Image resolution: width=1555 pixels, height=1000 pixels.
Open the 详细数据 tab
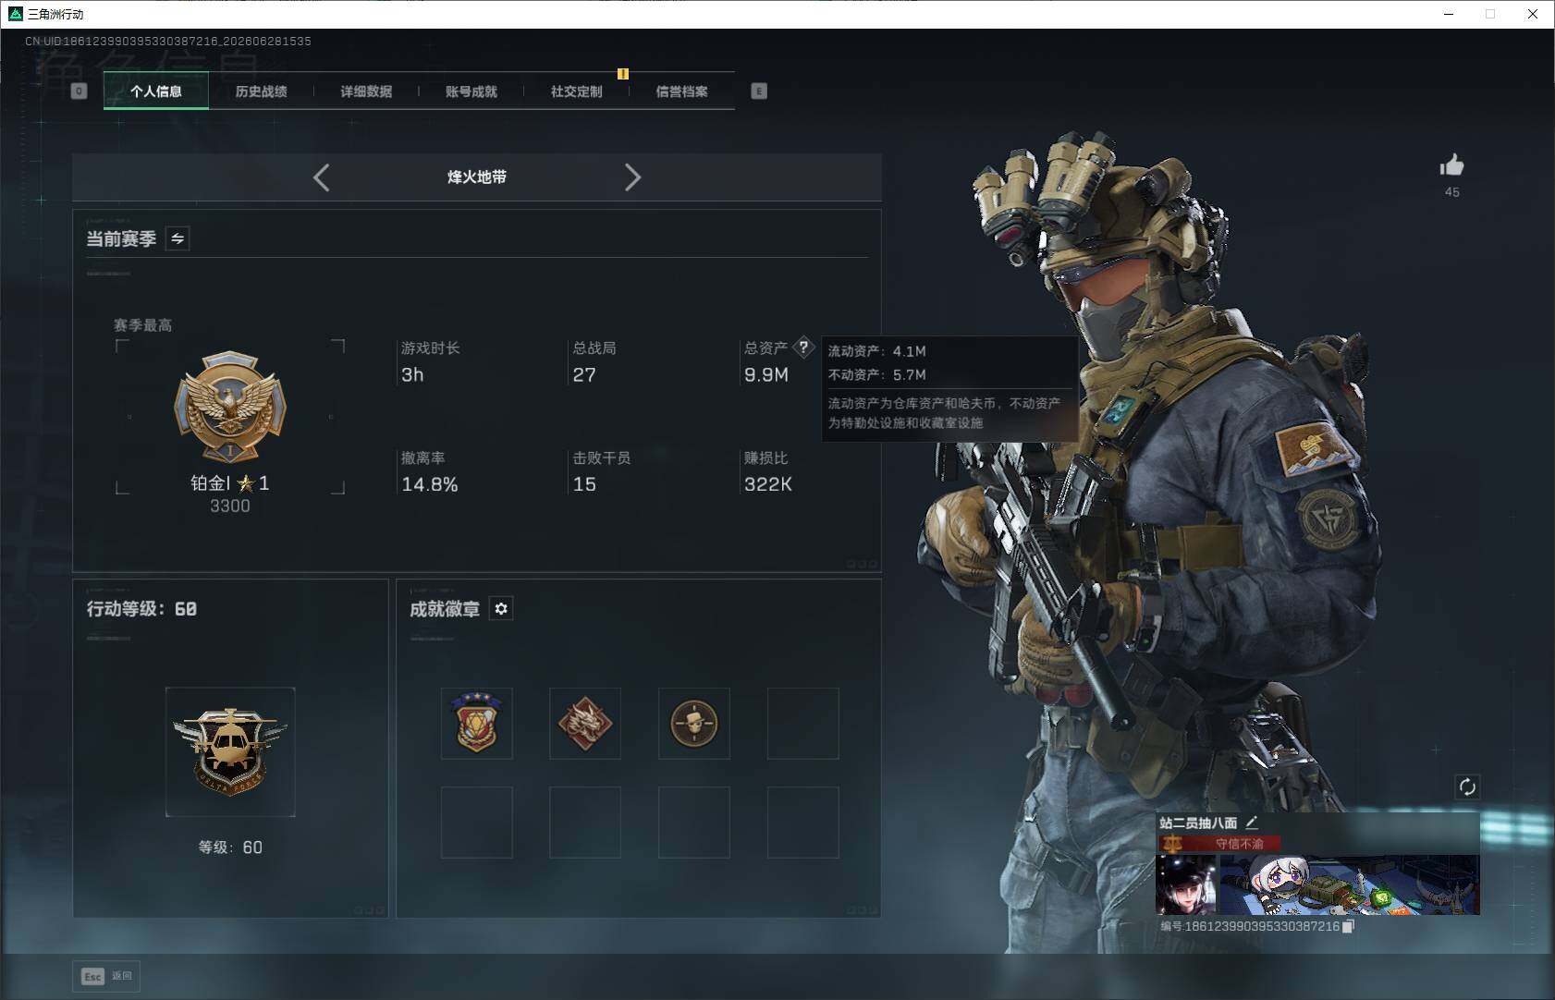(x=366, y=91)
